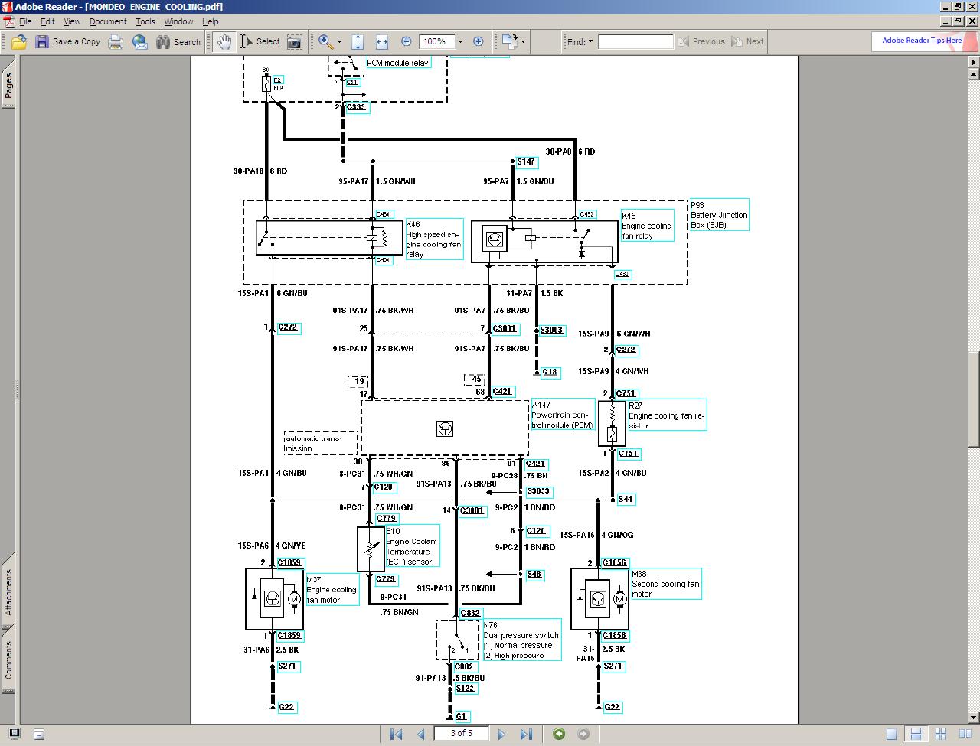This screenshot has width=980, height=746.
Task: Click the Zoom In magnifier tool
Action: [x=325, y=41]
